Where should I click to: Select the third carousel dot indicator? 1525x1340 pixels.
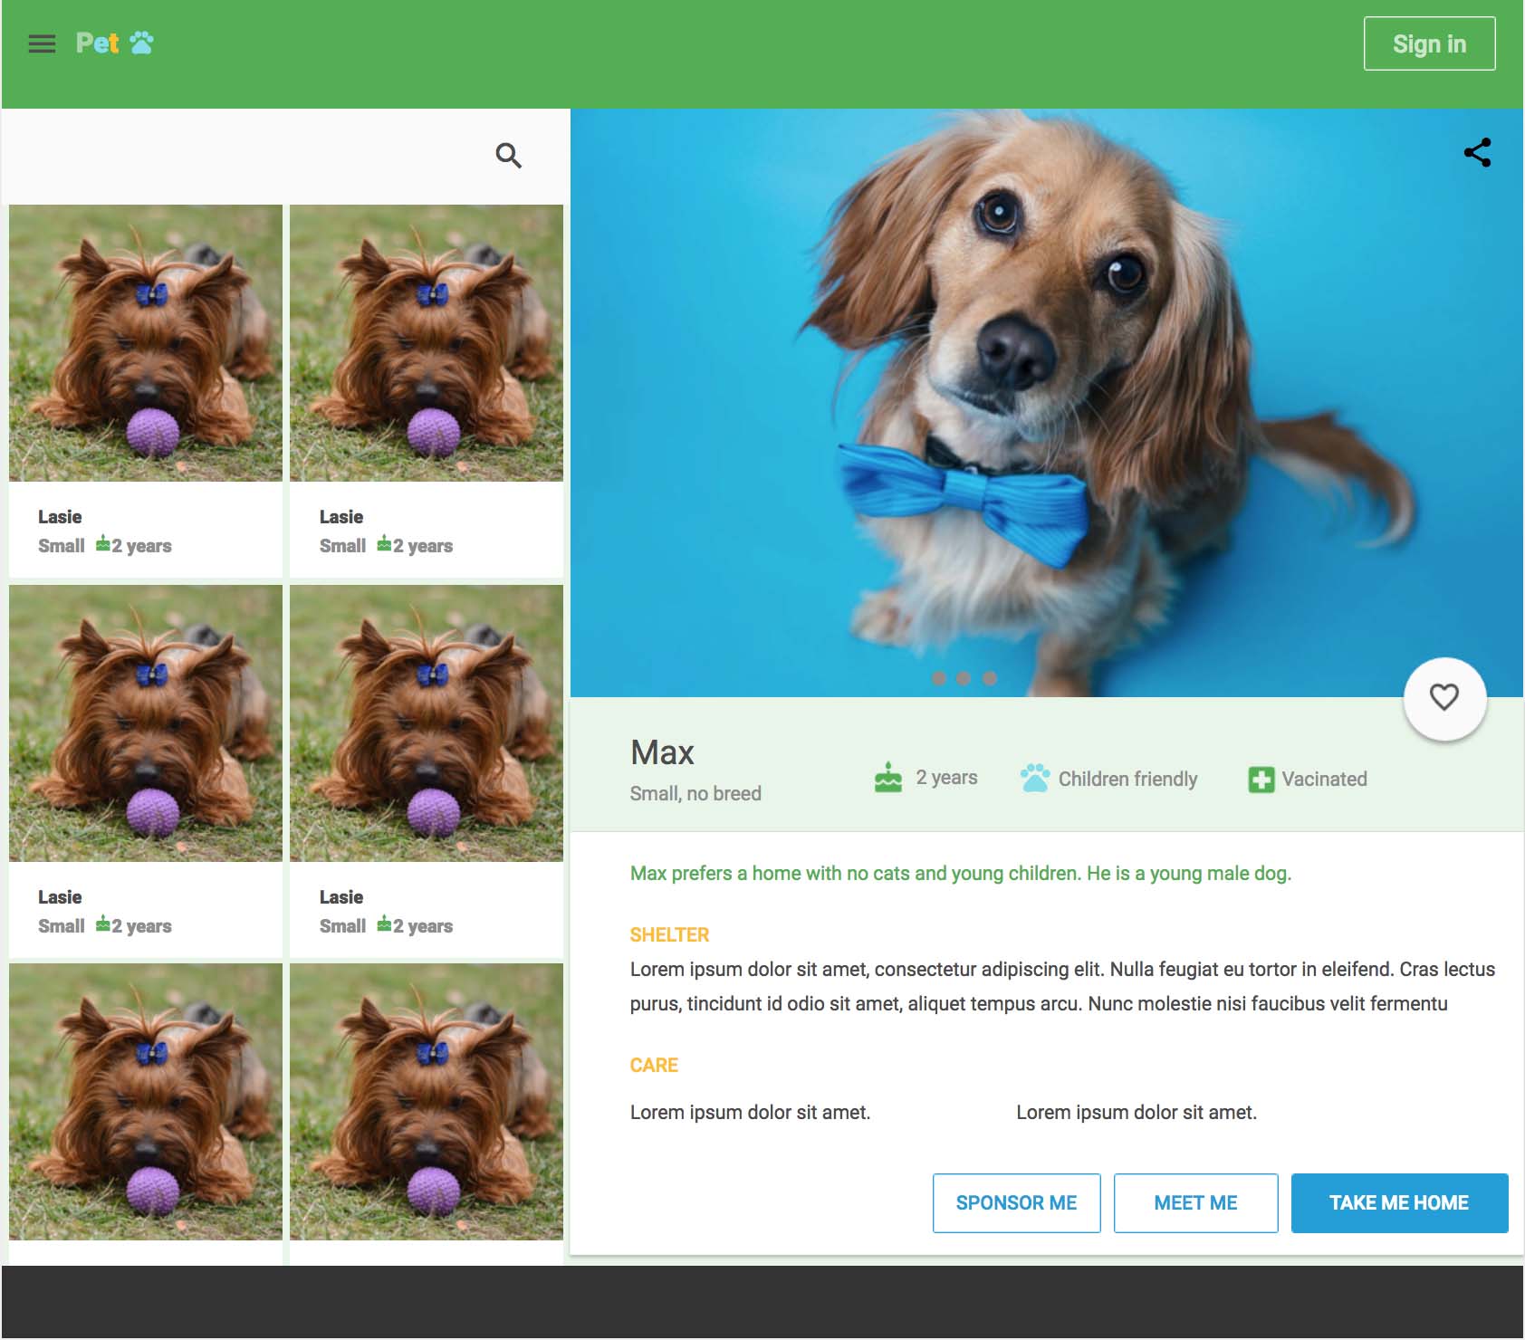(x=990, y=678)
